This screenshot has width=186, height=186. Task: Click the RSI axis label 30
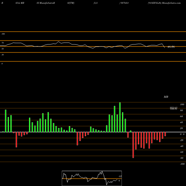3,55
